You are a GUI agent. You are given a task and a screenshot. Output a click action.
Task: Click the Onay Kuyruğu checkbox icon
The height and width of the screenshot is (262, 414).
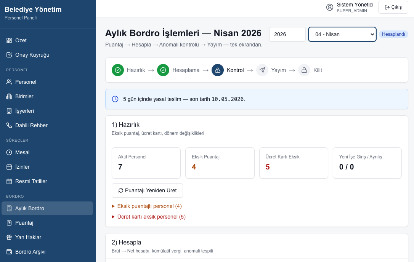(x=9, y=55)
